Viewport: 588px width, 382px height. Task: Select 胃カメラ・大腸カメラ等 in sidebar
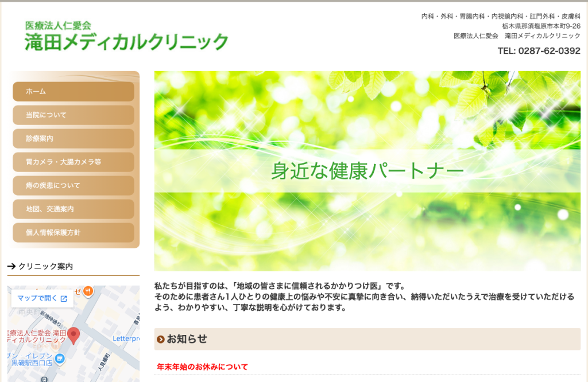click(73, 162)
